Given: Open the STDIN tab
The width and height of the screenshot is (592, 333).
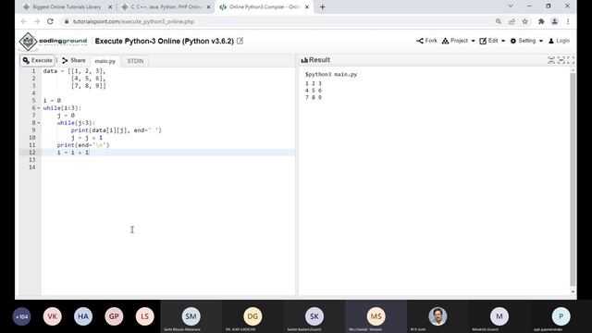Looking at the screenshot, I should point(135,61).
